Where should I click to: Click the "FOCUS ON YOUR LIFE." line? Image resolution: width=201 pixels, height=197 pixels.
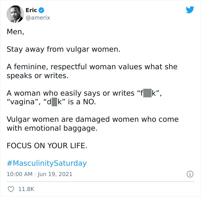[x=47, y=146]
